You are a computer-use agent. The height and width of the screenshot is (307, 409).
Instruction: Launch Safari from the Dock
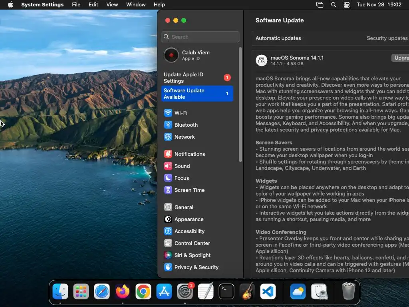(102, 291)
